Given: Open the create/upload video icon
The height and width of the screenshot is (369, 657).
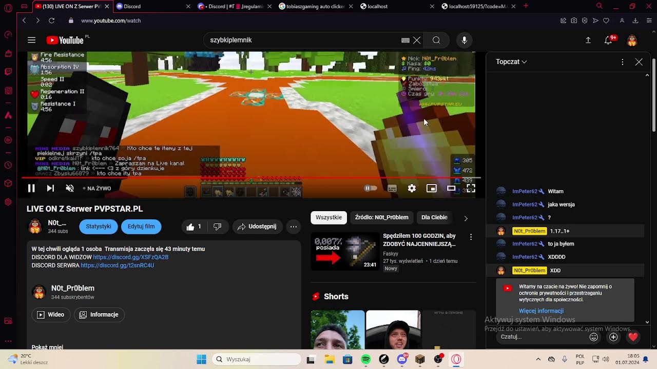Looking at the screenshot, I should click(588, 40).
